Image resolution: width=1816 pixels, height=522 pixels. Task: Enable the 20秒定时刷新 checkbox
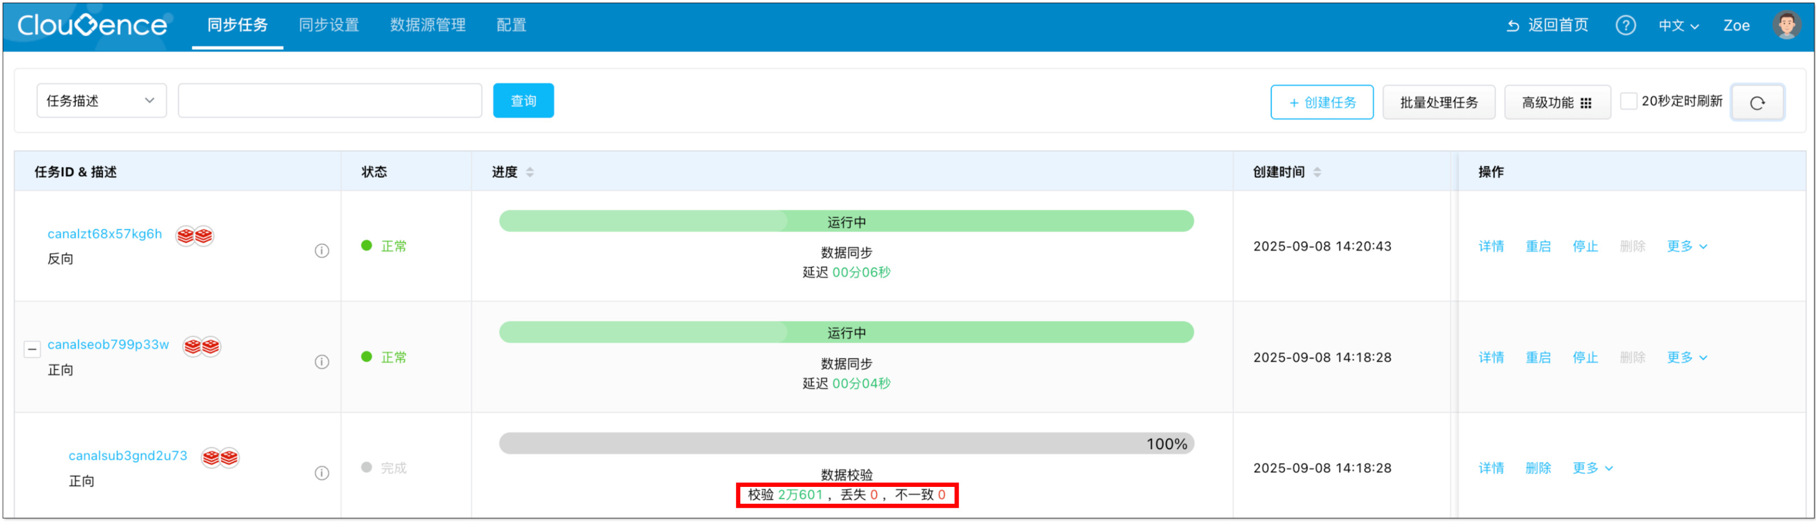point(1628,101)
